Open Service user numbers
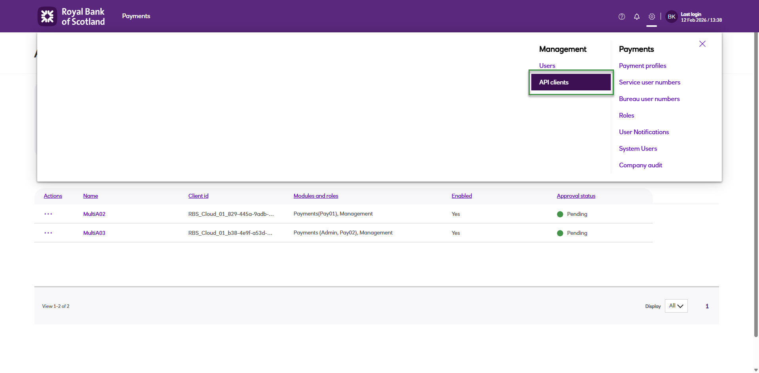 pos(649,82)
